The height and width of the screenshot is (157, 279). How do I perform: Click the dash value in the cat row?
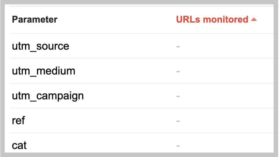click(x=178, y=146)
